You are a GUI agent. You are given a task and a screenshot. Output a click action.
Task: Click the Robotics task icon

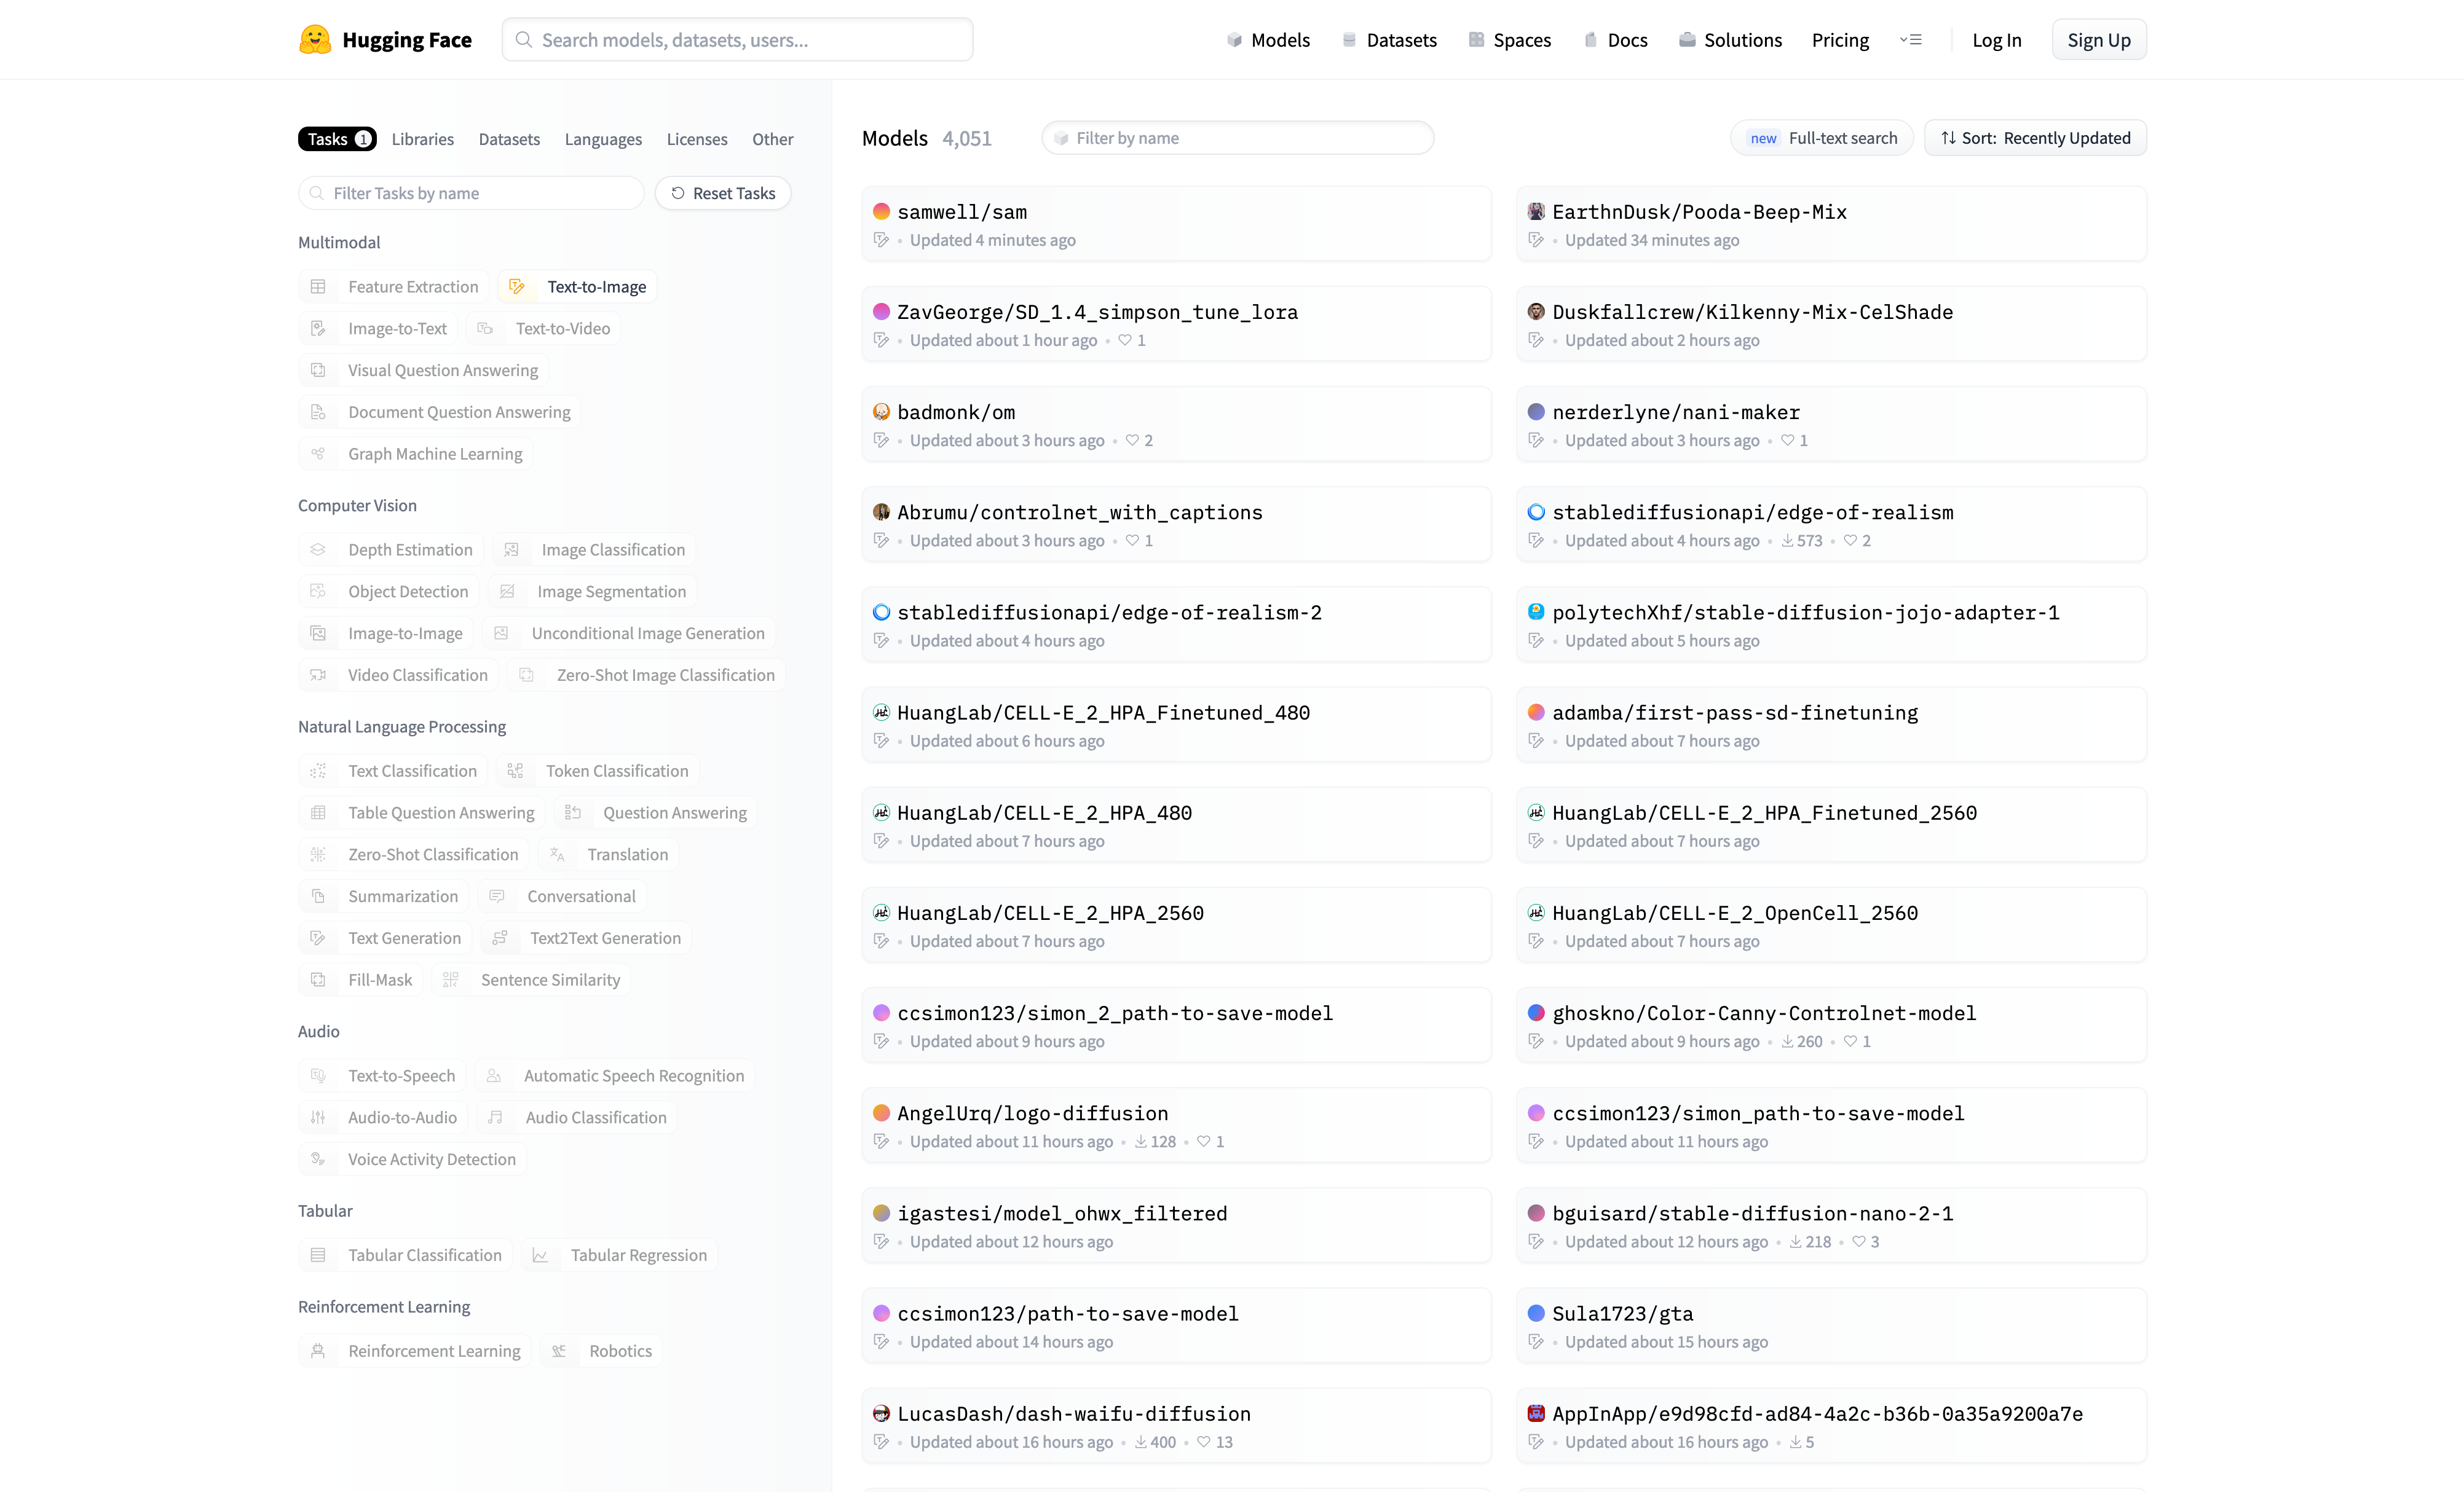click(559, 1351)
